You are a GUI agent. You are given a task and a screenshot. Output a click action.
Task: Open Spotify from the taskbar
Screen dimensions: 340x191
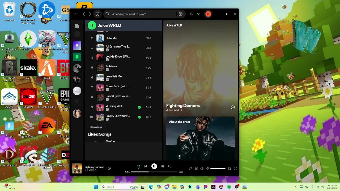[x=229, y=187]
